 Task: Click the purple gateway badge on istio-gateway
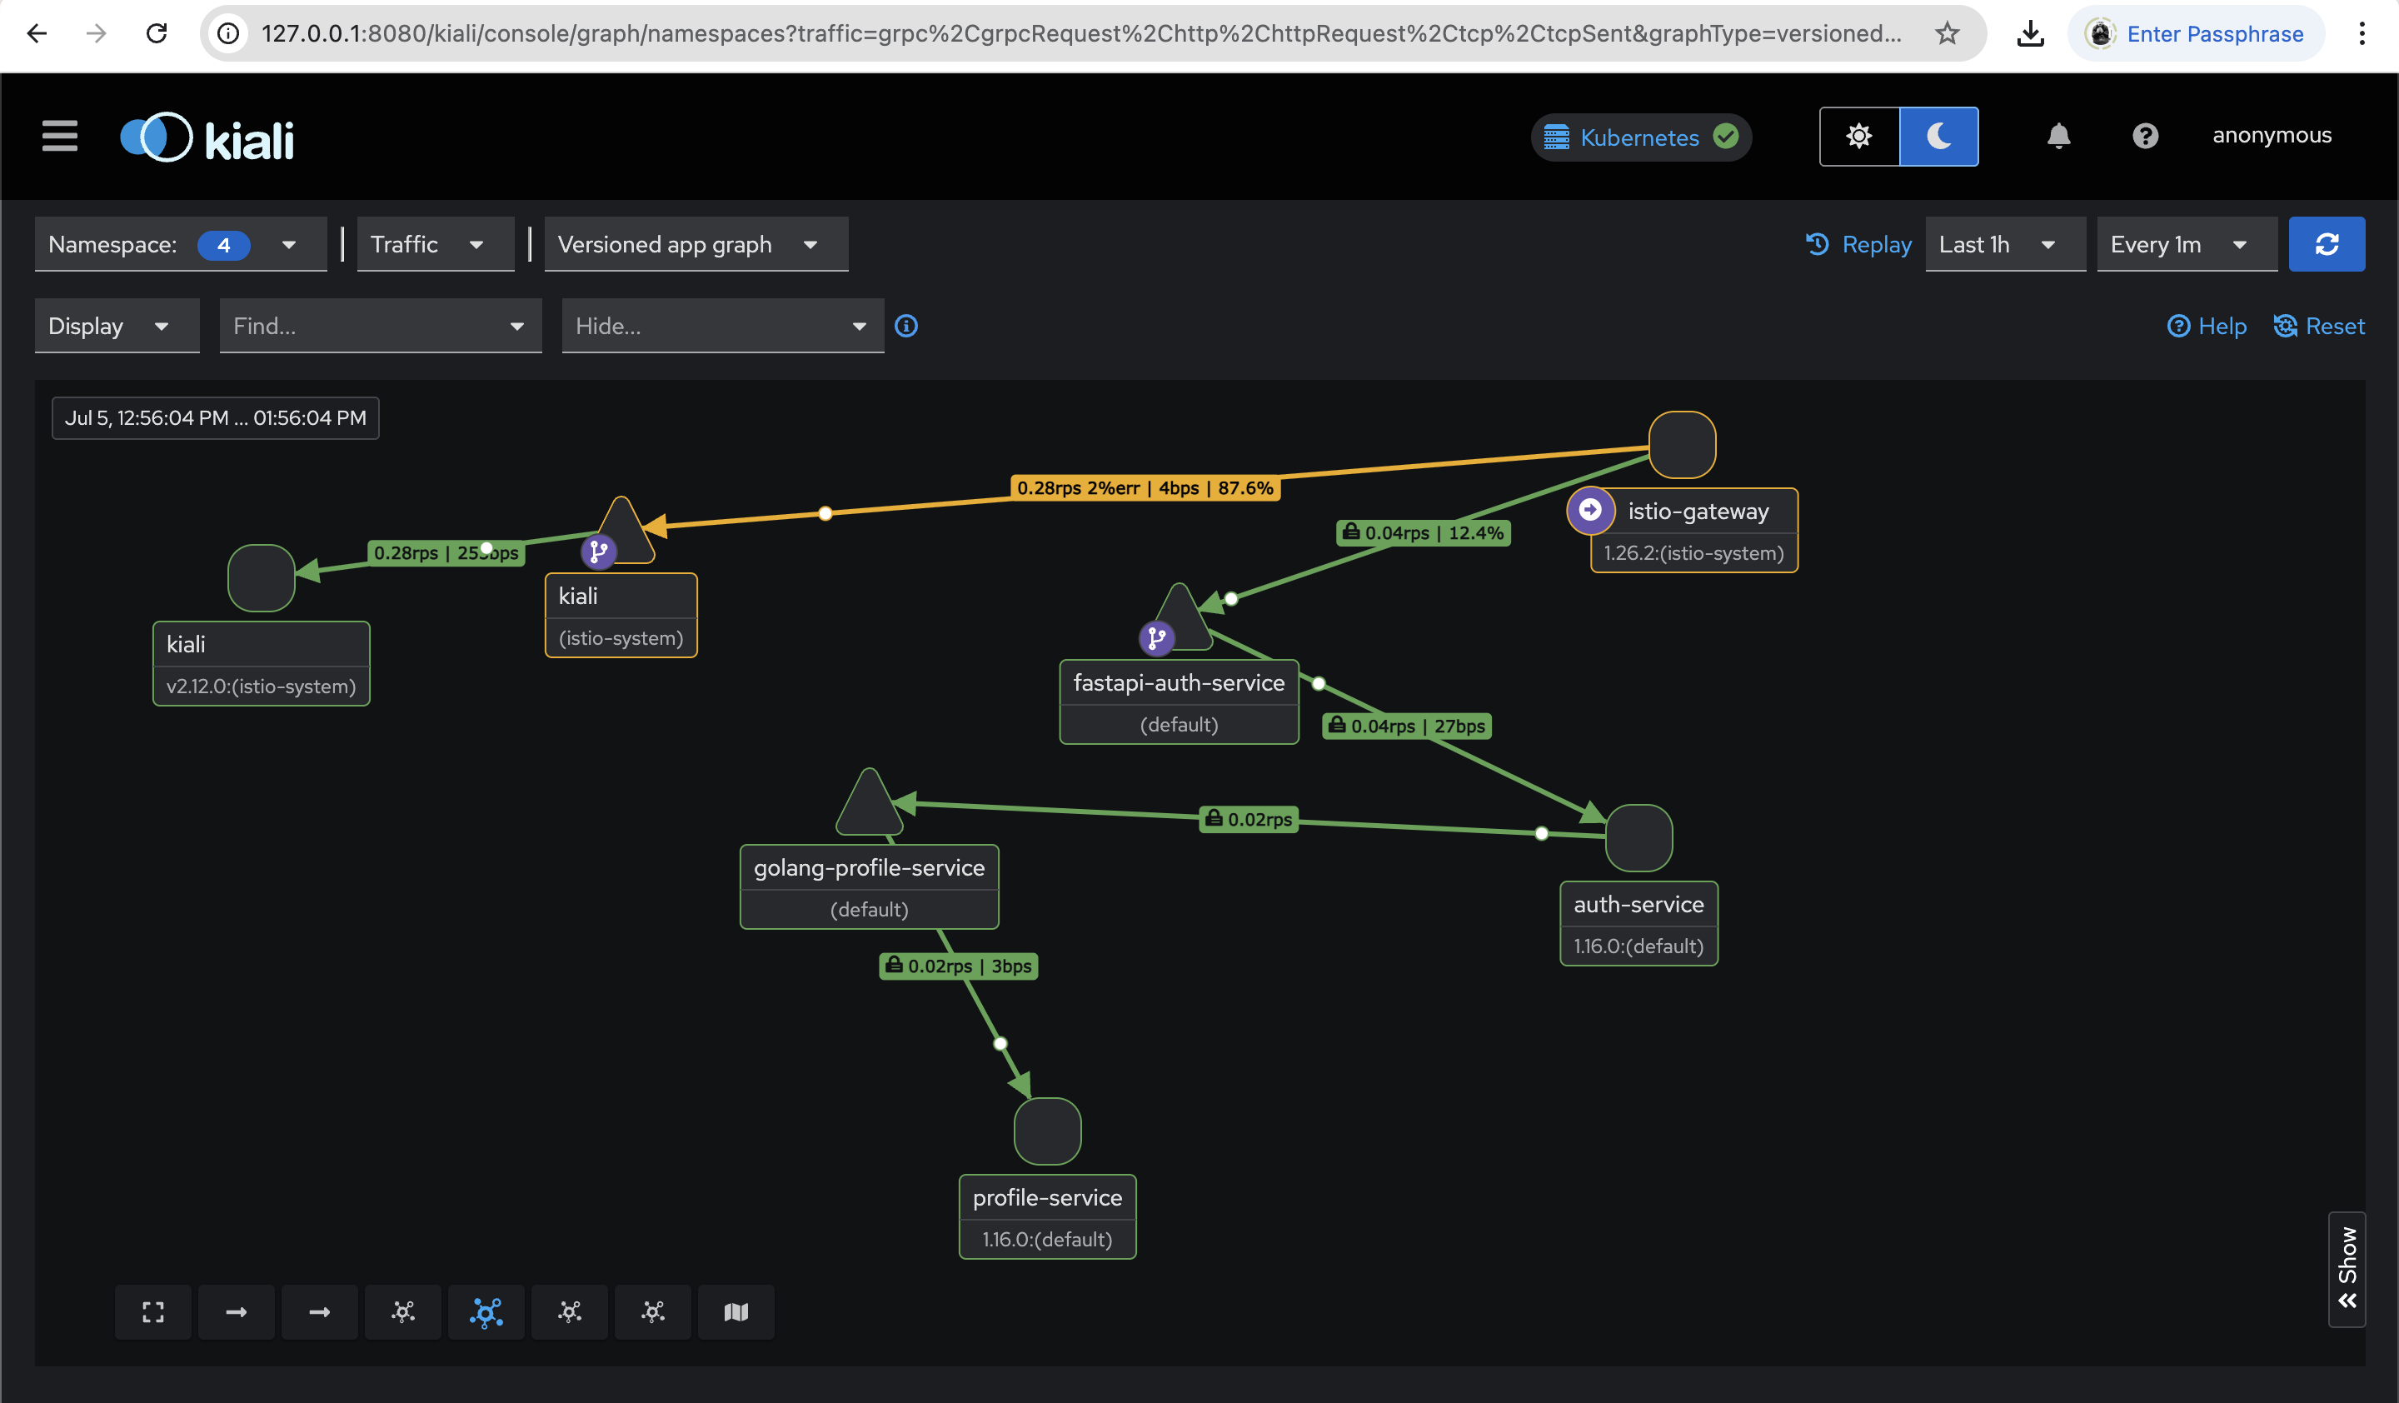tap(1590, 510)
